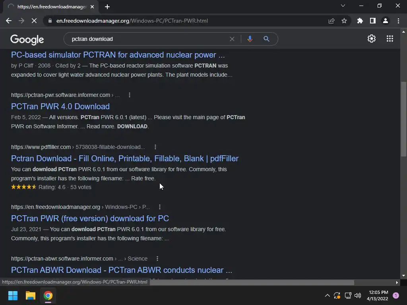The image size is (407, 305).
Task: Open options for pctran-pwr informer result
Action: tap(130, 95)
